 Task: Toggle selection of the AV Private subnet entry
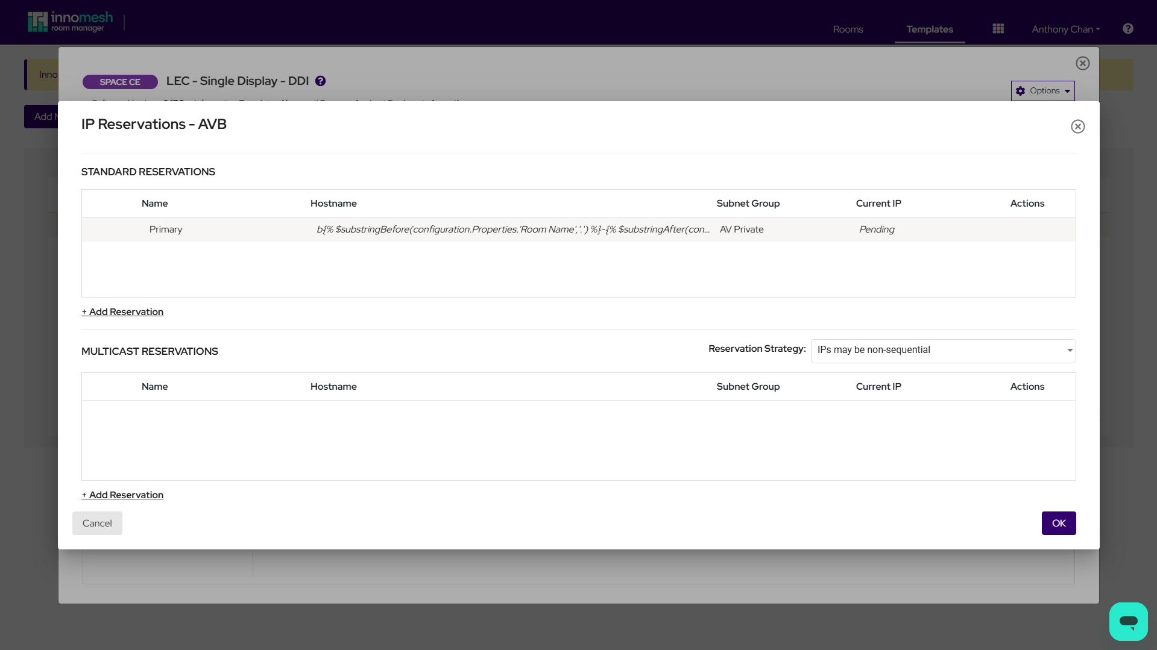click(x=742, y=230)
